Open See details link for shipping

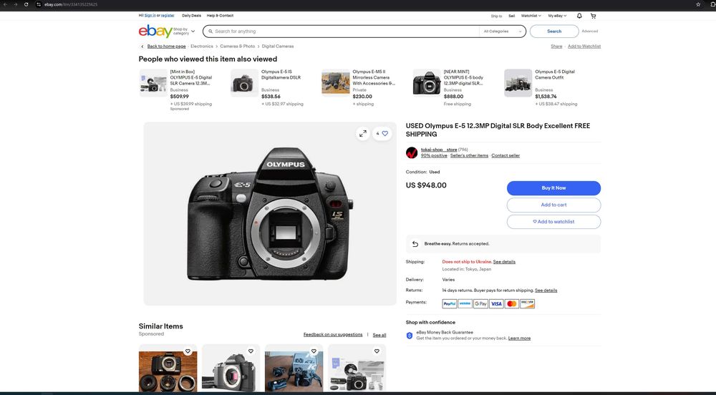(x=504, y=262)
